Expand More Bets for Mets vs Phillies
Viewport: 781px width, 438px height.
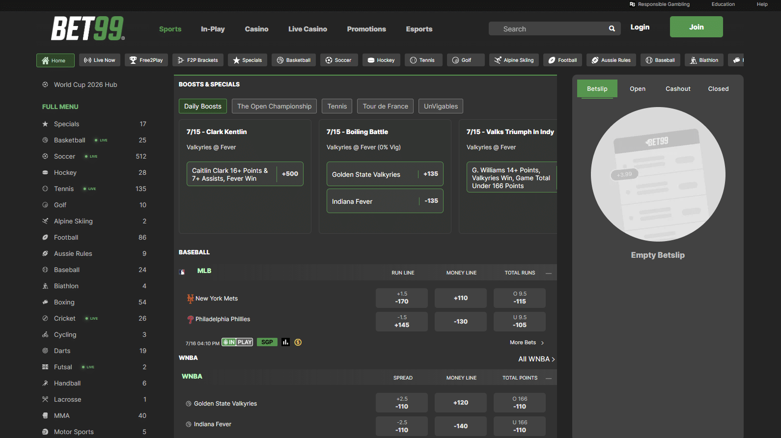[x=527, y=343]
